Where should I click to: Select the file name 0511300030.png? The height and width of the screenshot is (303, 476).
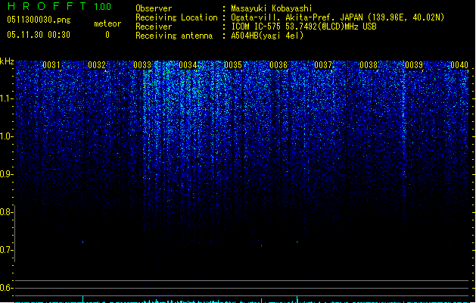39,20
